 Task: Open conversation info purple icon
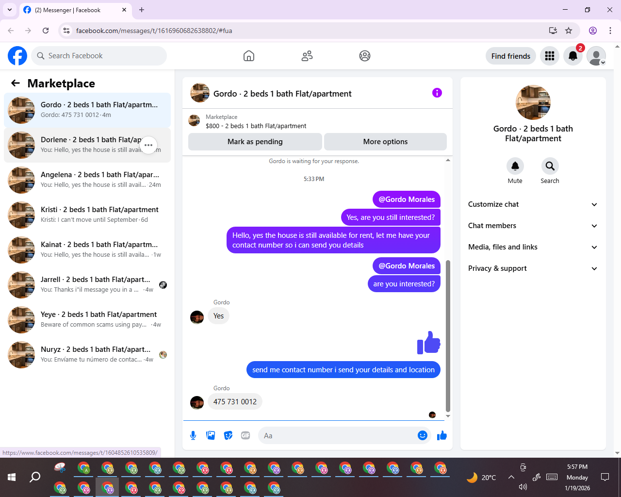tap(437, 93)
